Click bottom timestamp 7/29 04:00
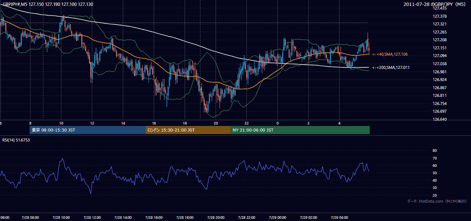This screenshot has height=221, width=471. (x=340, y=217)
